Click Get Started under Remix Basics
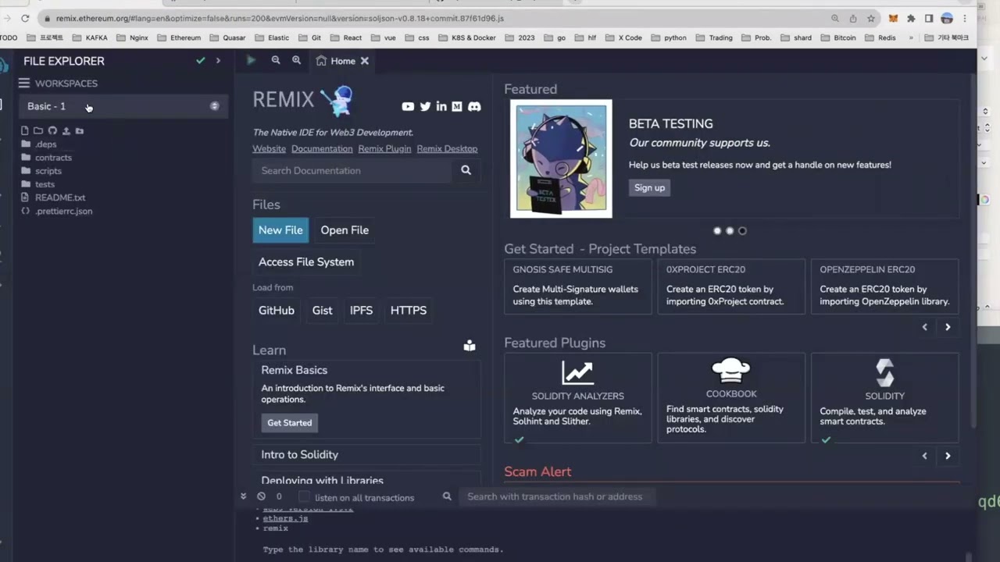The height and width of the screenshot is (562, 1000). pos(289,423)
